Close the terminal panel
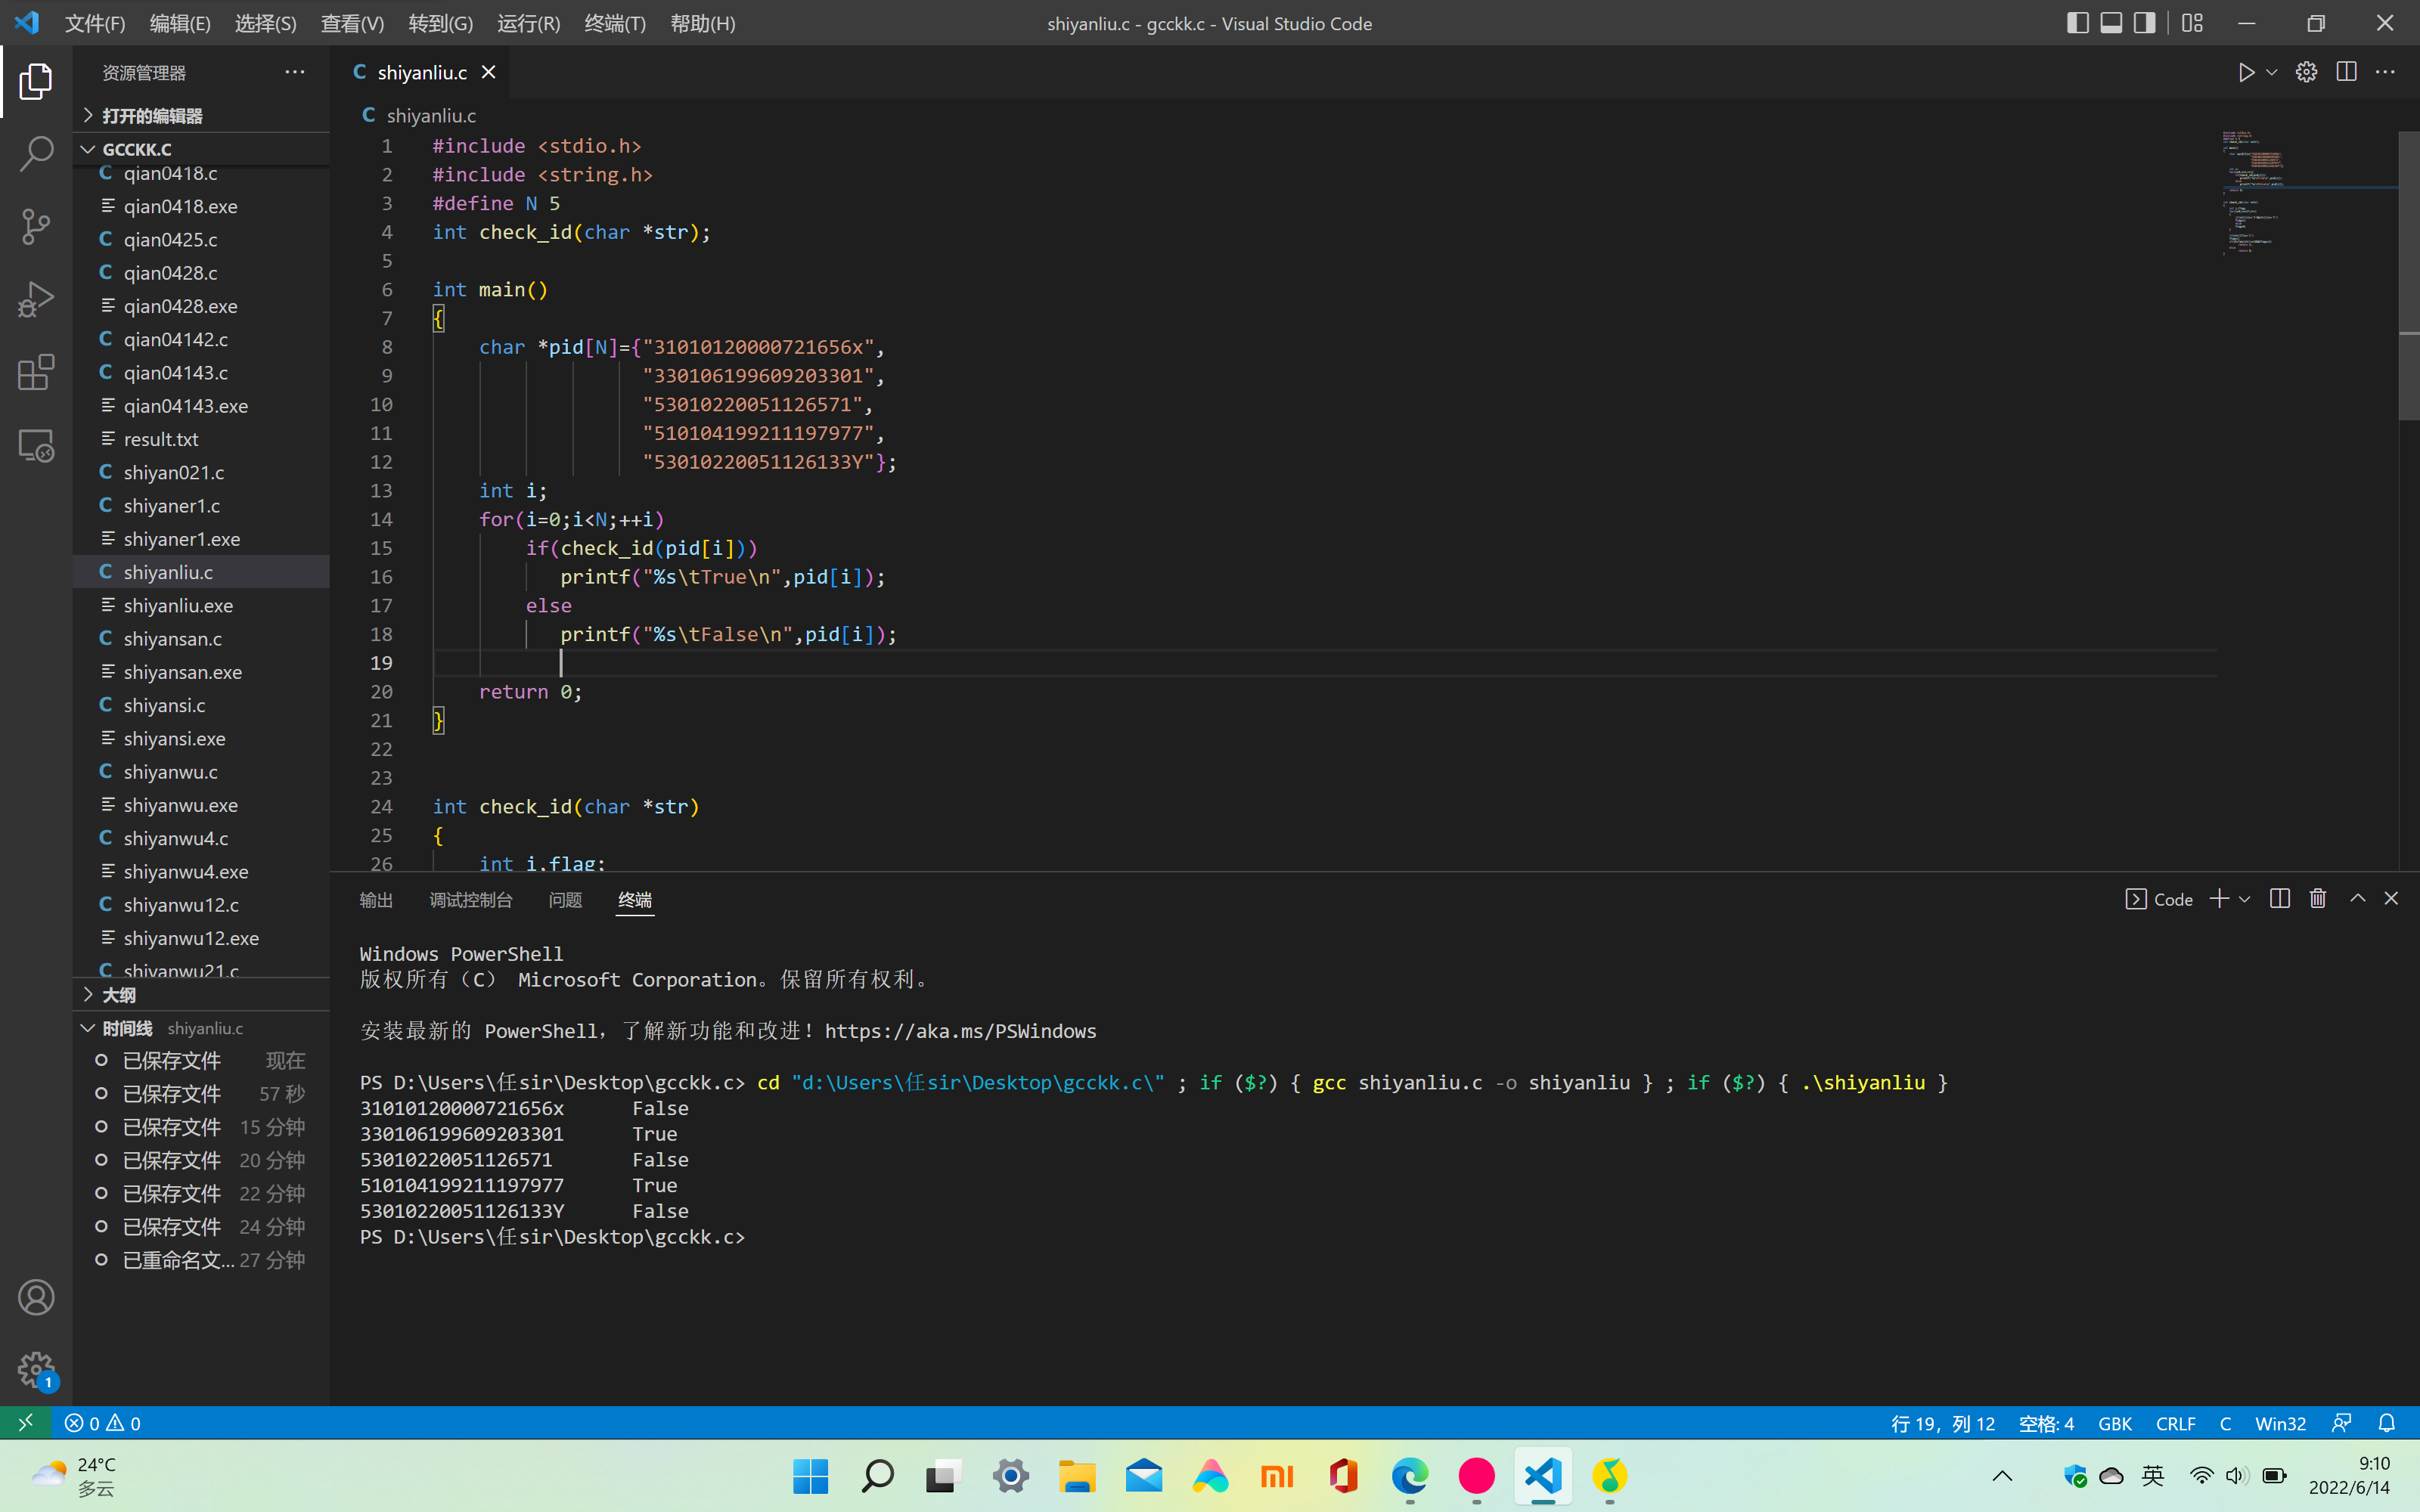Screen dimensions: 2420x1512 pyautogui.click(x=2391, y=898)
